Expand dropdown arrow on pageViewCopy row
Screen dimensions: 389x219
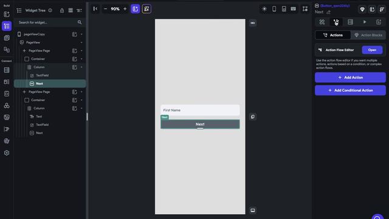(x=81, y=34)
